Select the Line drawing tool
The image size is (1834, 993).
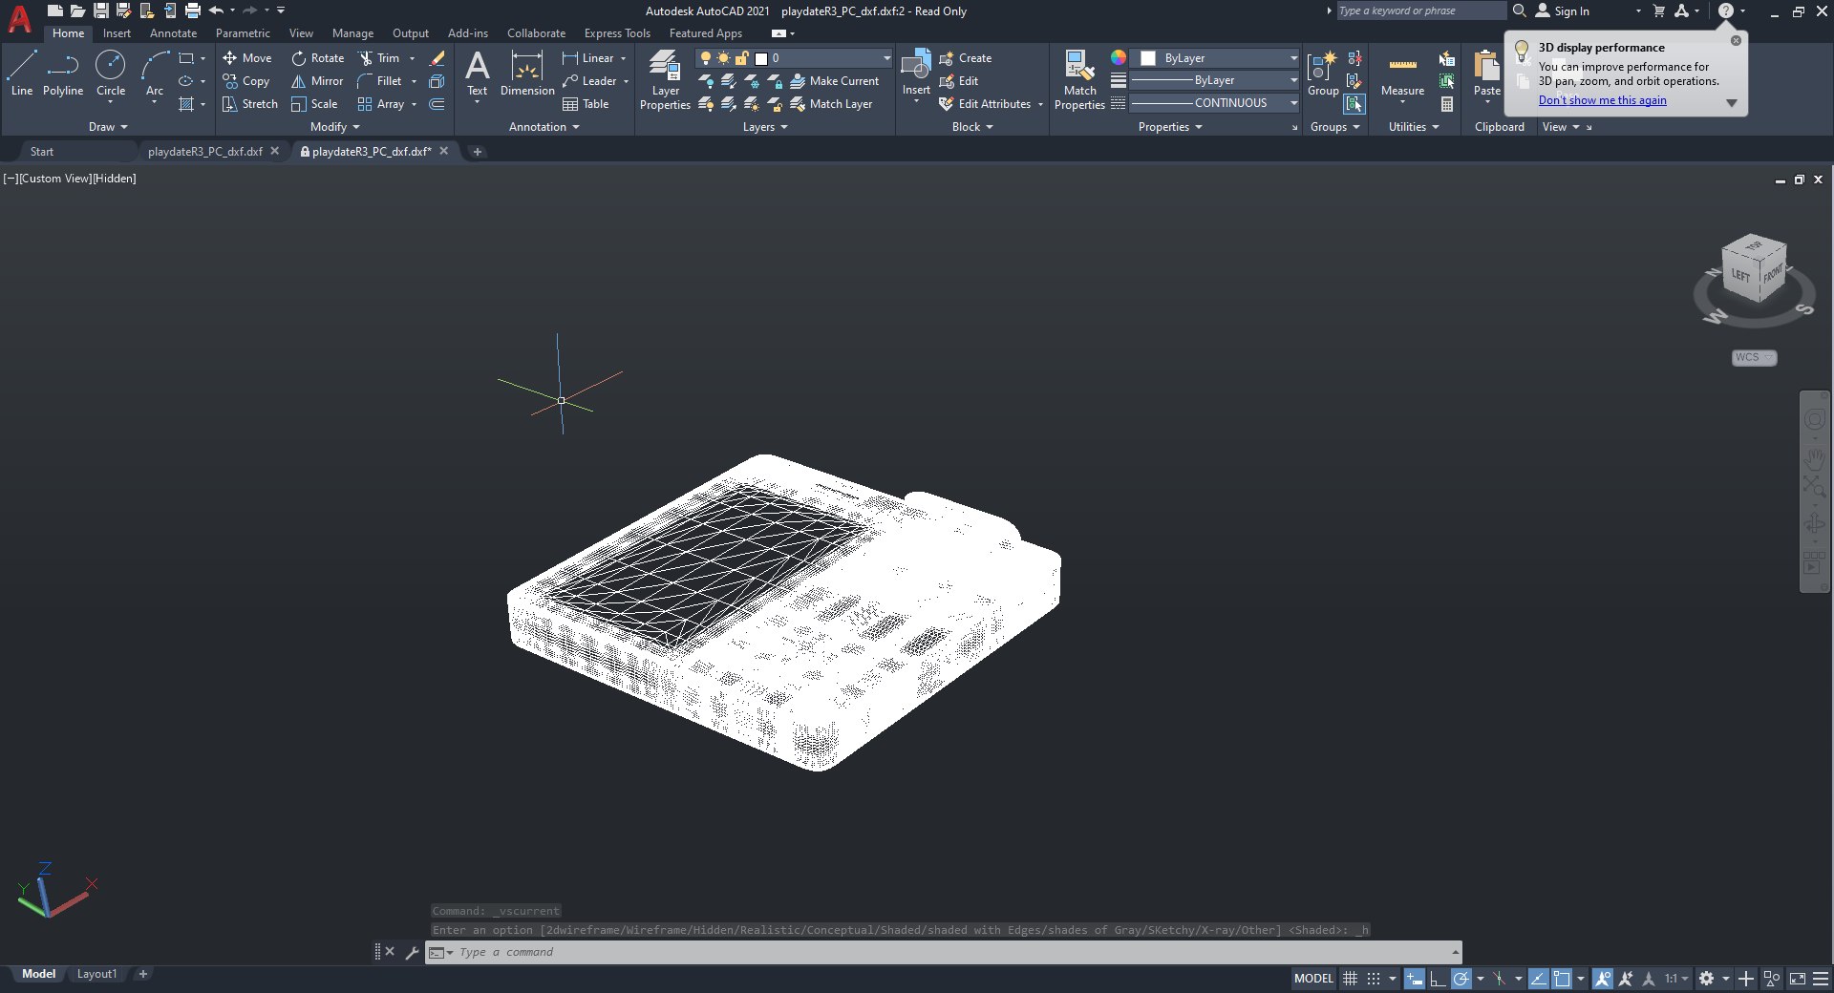[x=22, y=74]
